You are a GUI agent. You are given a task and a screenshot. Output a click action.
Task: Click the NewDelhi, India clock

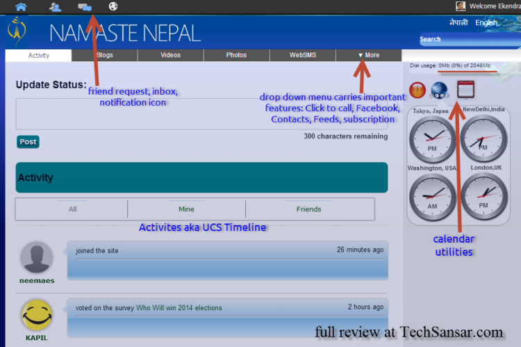coord(483,138)
